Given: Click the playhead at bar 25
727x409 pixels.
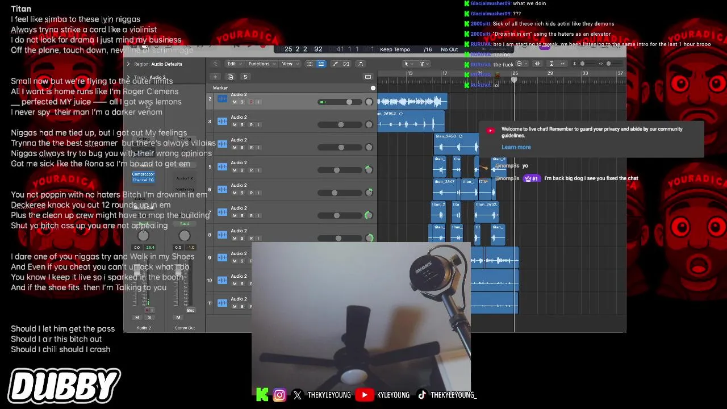Looking at the screenshot, I should pyautogui.click(x=515, y=80).
